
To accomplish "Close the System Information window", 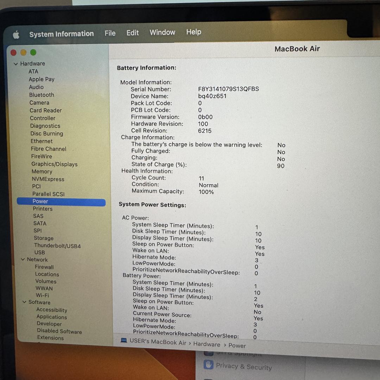I will [x=14, y=52].
